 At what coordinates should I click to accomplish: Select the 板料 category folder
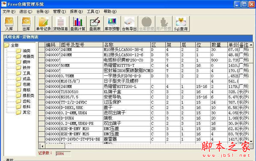coord(27,107)
